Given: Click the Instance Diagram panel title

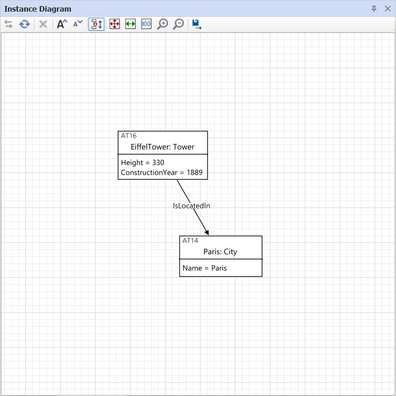Looking at the screenshot, I should pos(38,9).
